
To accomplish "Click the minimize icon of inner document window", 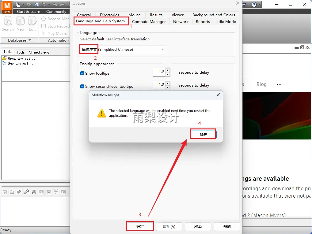I will tap(296, 48).
